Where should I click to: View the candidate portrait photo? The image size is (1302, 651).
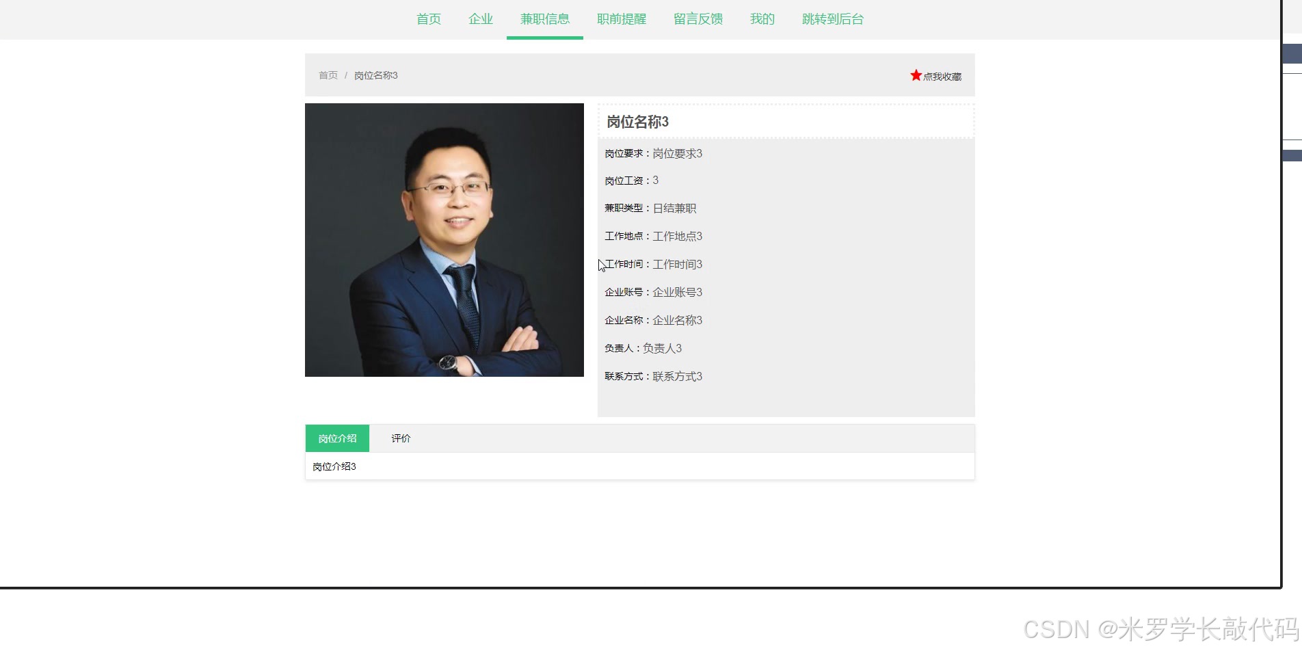pyautogui.click(x=444, y=240)
